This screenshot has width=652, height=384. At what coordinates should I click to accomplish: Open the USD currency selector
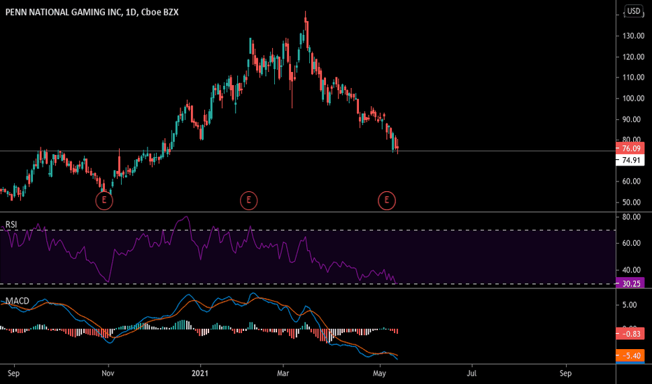click(x=634, y=11)
